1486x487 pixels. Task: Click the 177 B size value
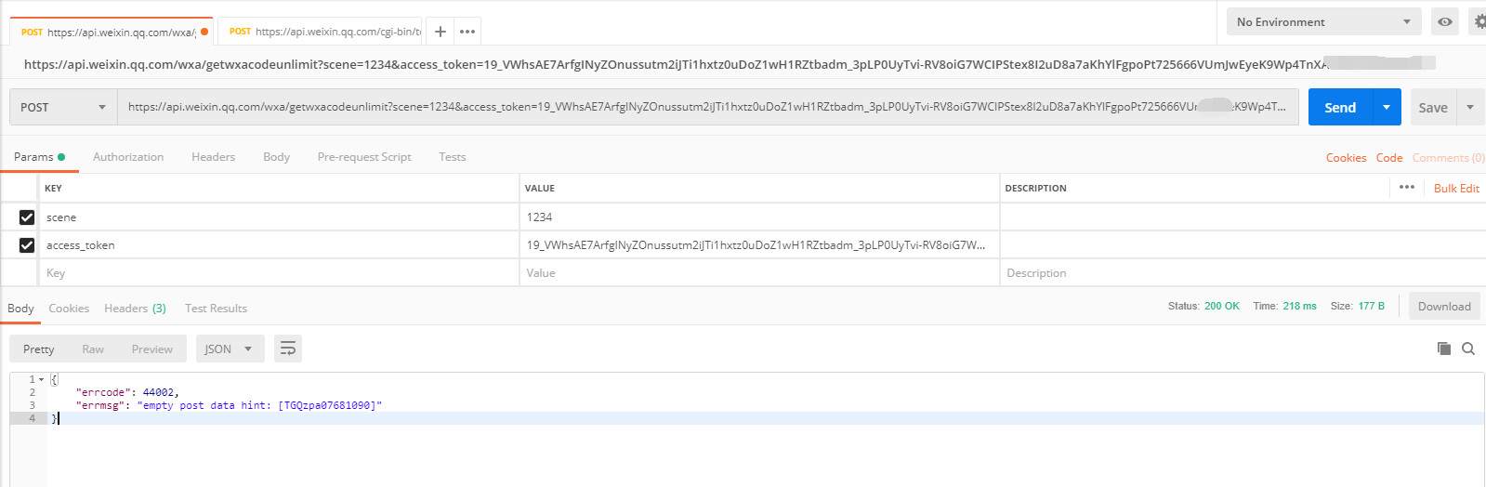[1371, 306]
